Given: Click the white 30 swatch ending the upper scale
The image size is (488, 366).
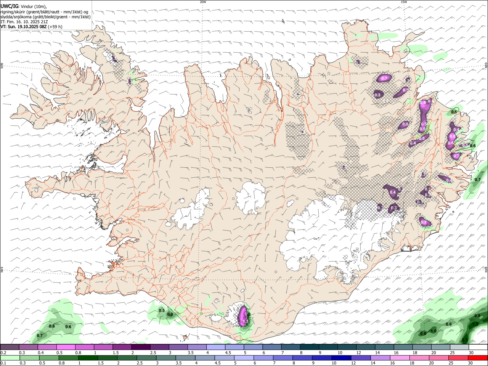Looking at the screenshot, I should (x=478, y=347).
